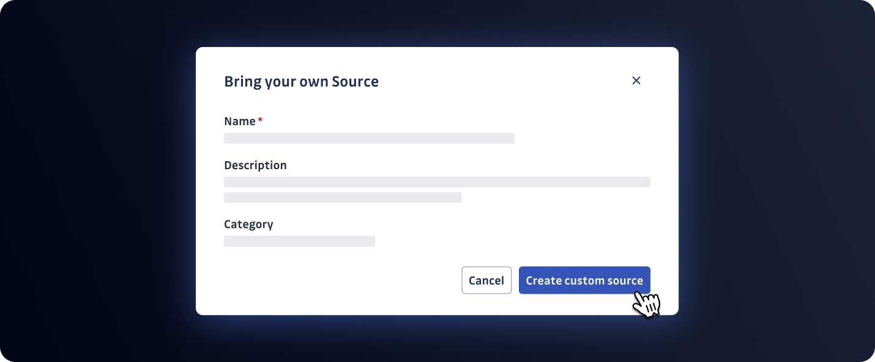Click the Description field label
The width and height of the screenshot is (875, 362).
tap(255, 165)
